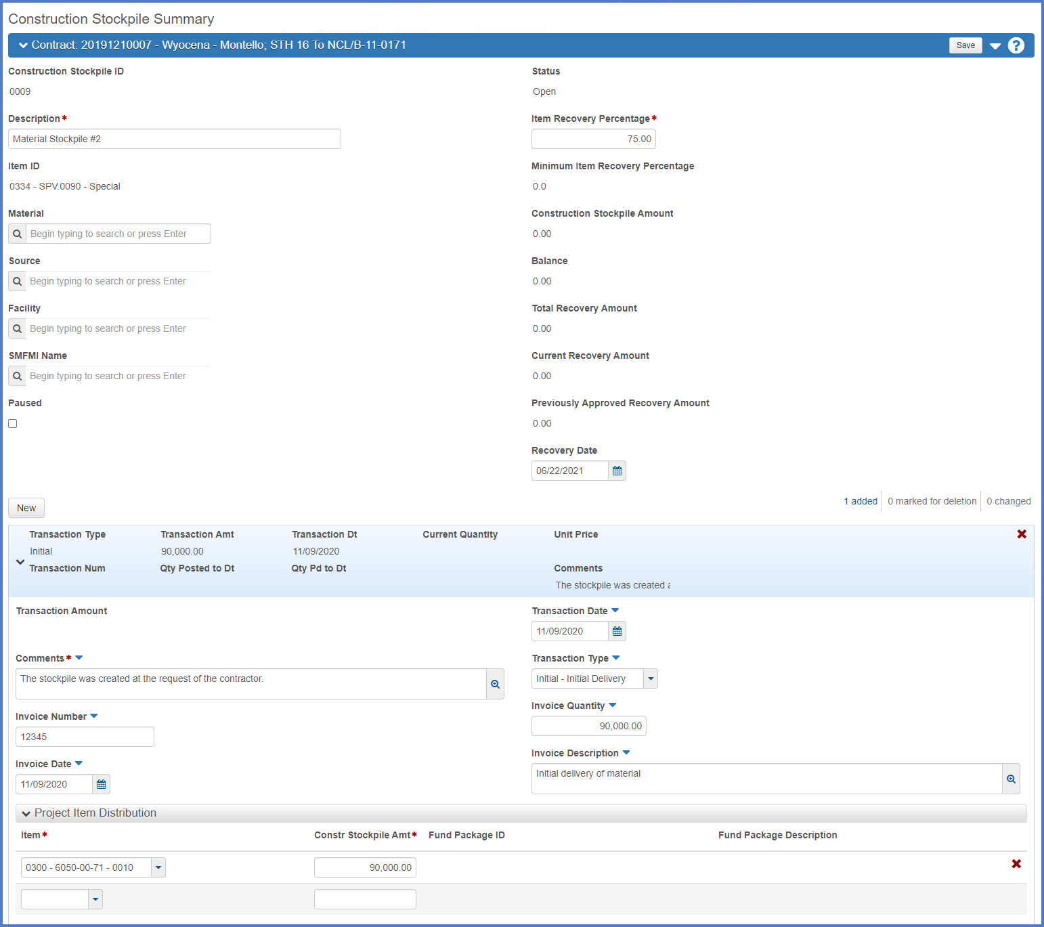1044x927 pixels.
Task: Open the Transaction Type dropdown
Action: [650, 678]
